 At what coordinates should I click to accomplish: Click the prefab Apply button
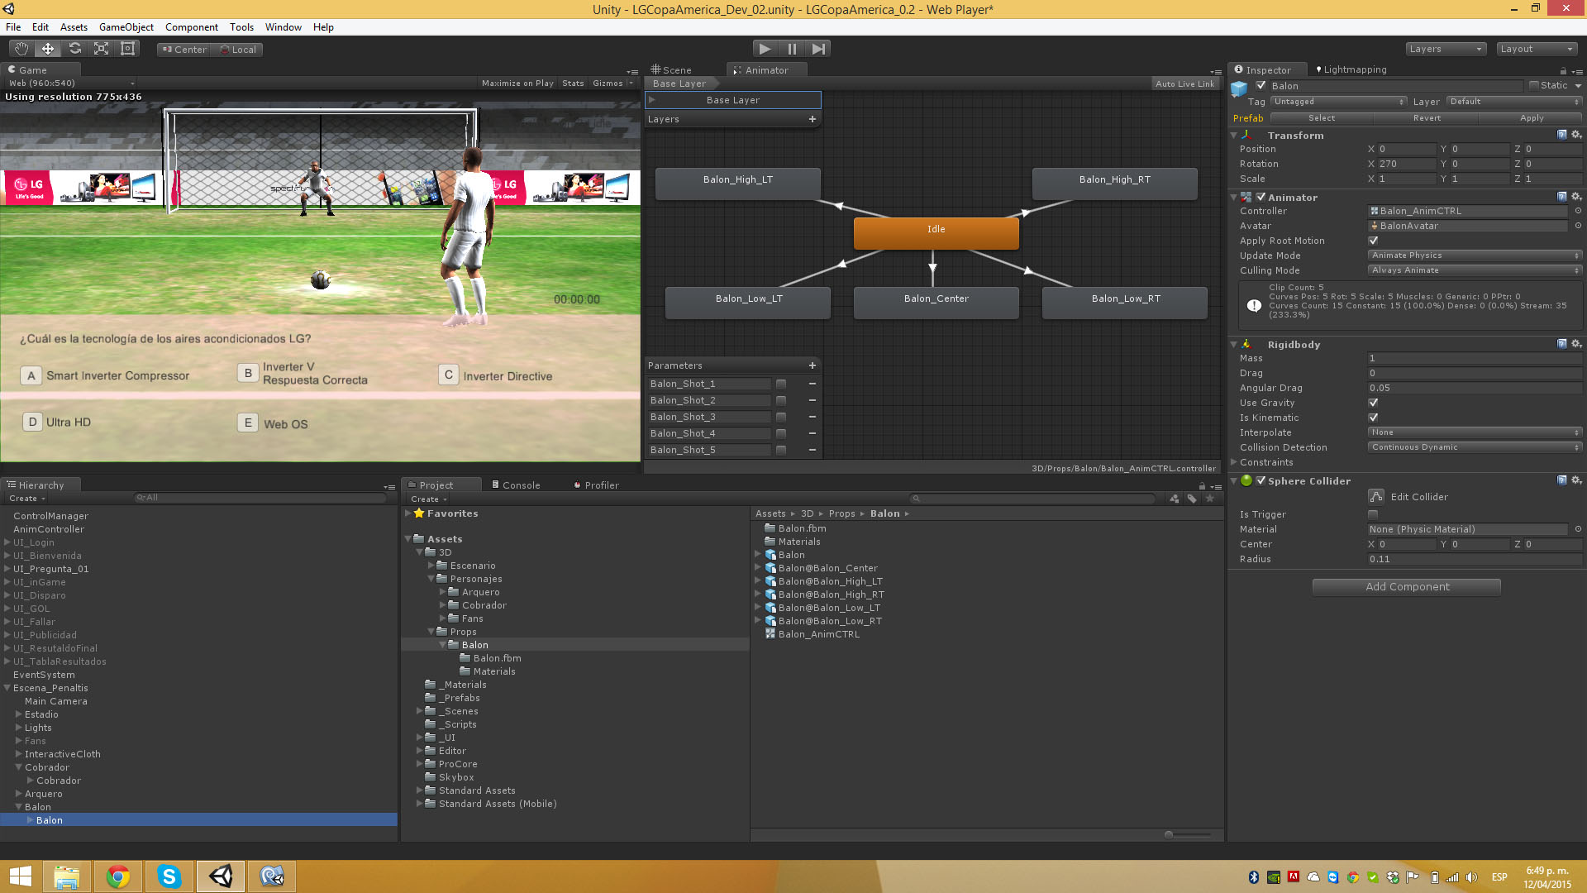[x=1532, y=118]
